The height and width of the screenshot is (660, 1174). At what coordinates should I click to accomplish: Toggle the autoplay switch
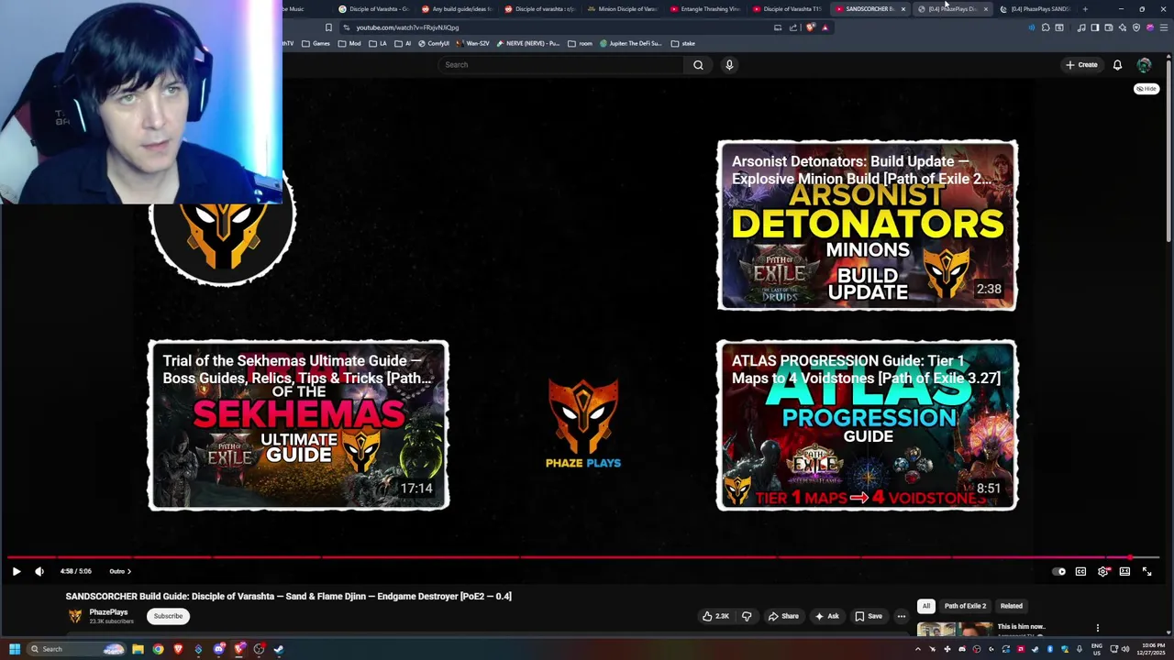[x=1059, y=571]
